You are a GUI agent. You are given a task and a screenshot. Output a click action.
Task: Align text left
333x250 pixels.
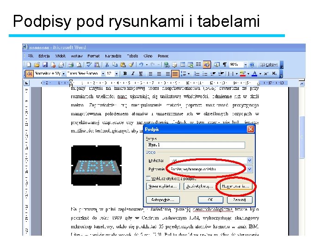151,74
